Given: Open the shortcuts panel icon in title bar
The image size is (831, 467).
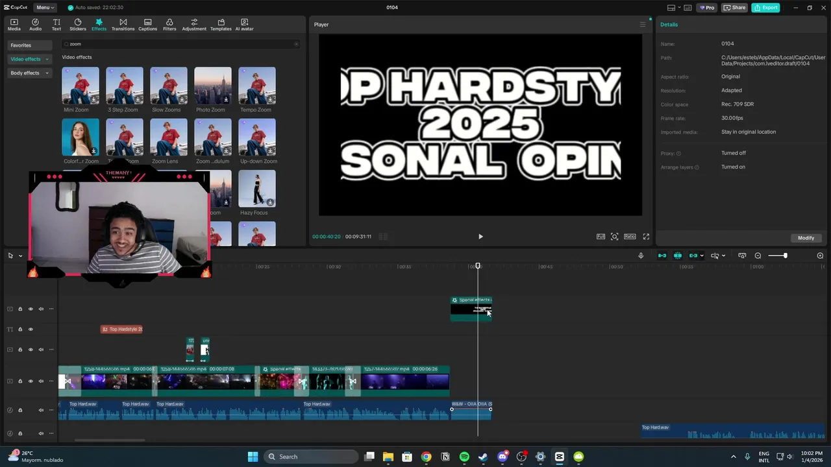Looking at the screenshot, I should (x=688, y=8).
